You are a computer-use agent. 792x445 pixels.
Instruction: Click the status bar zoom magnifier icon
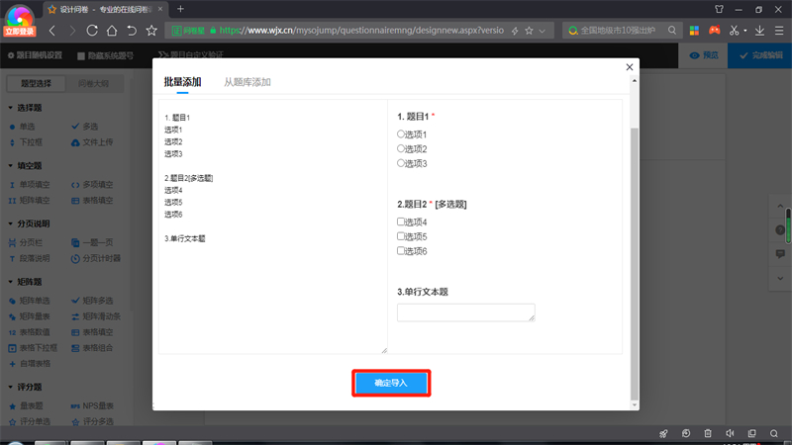coord(774,433)
